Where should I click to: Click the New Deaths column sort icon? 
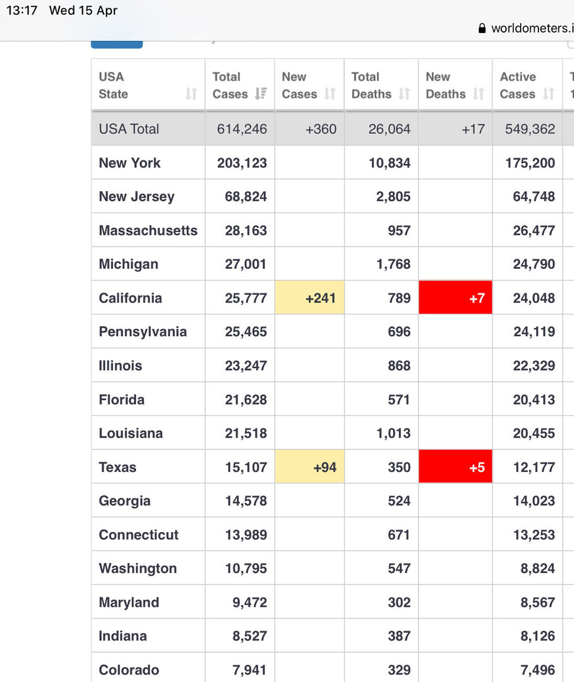[x=478, y=94]
